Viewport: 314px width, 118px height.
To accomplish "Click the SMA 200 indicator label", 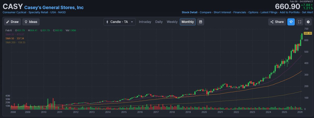I will [15, 42].
